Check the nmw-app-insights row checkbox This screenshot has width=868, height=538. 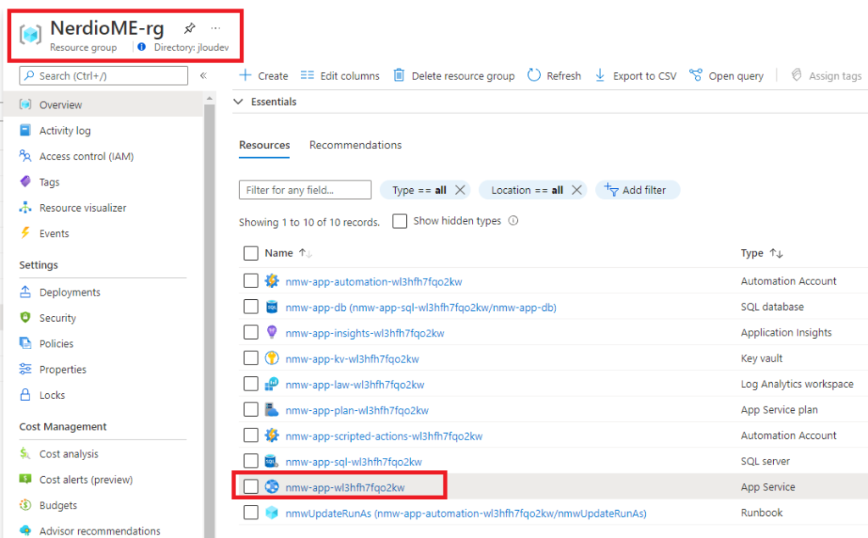pyautogui.click(x=251, y=332)
